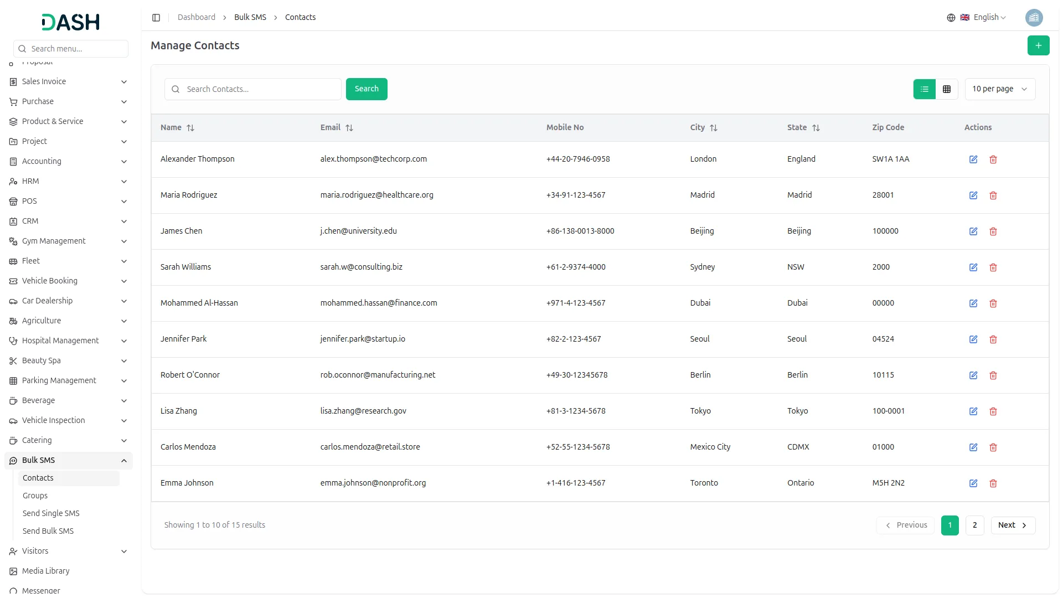Click the green Search button
1063x598 pixels.
pos(367,89)
